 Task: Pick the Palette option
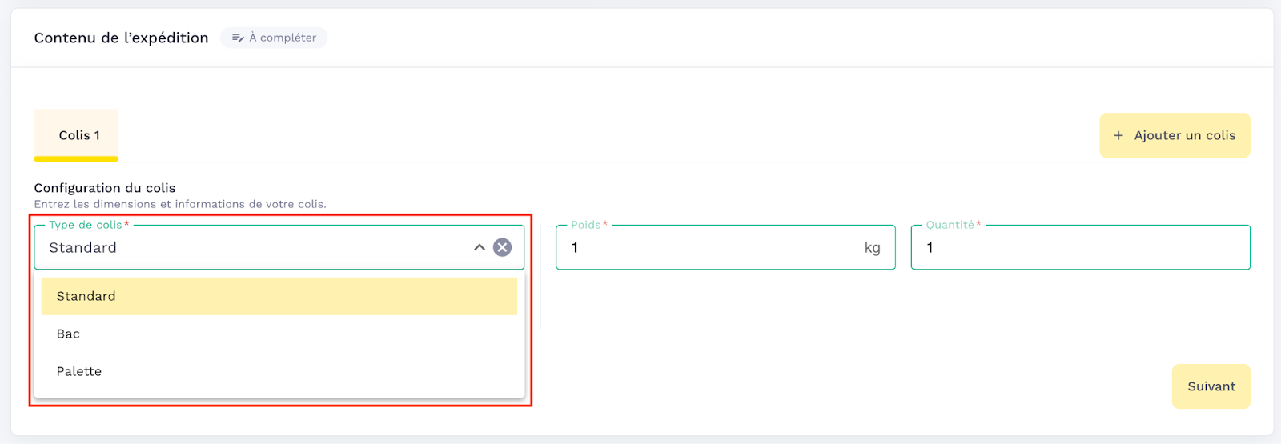[79, 371]
